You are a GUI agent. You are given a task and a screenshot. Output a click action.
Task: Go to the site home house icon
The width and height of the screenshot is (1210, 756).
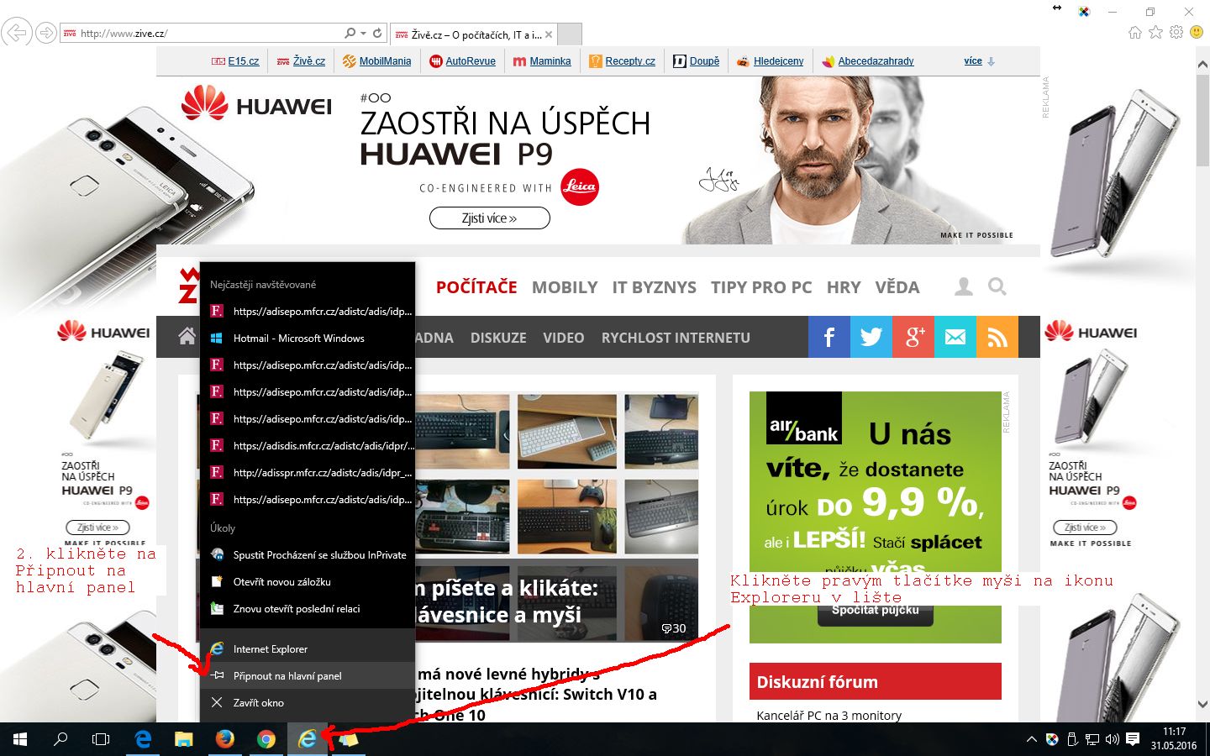(187, 337)
